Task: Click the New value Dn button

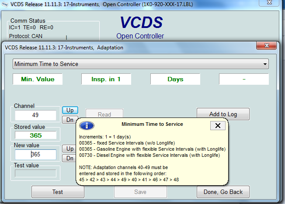Action: pos(69,158)
